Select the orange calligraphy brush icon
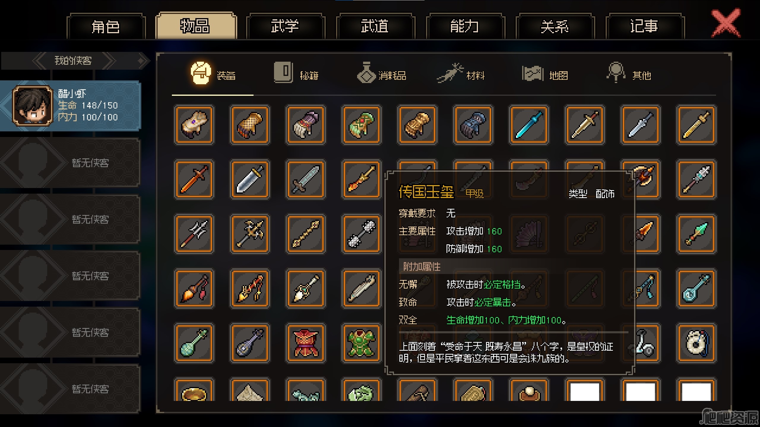Viewport: 760px width, 427px height. pos(194,289)
